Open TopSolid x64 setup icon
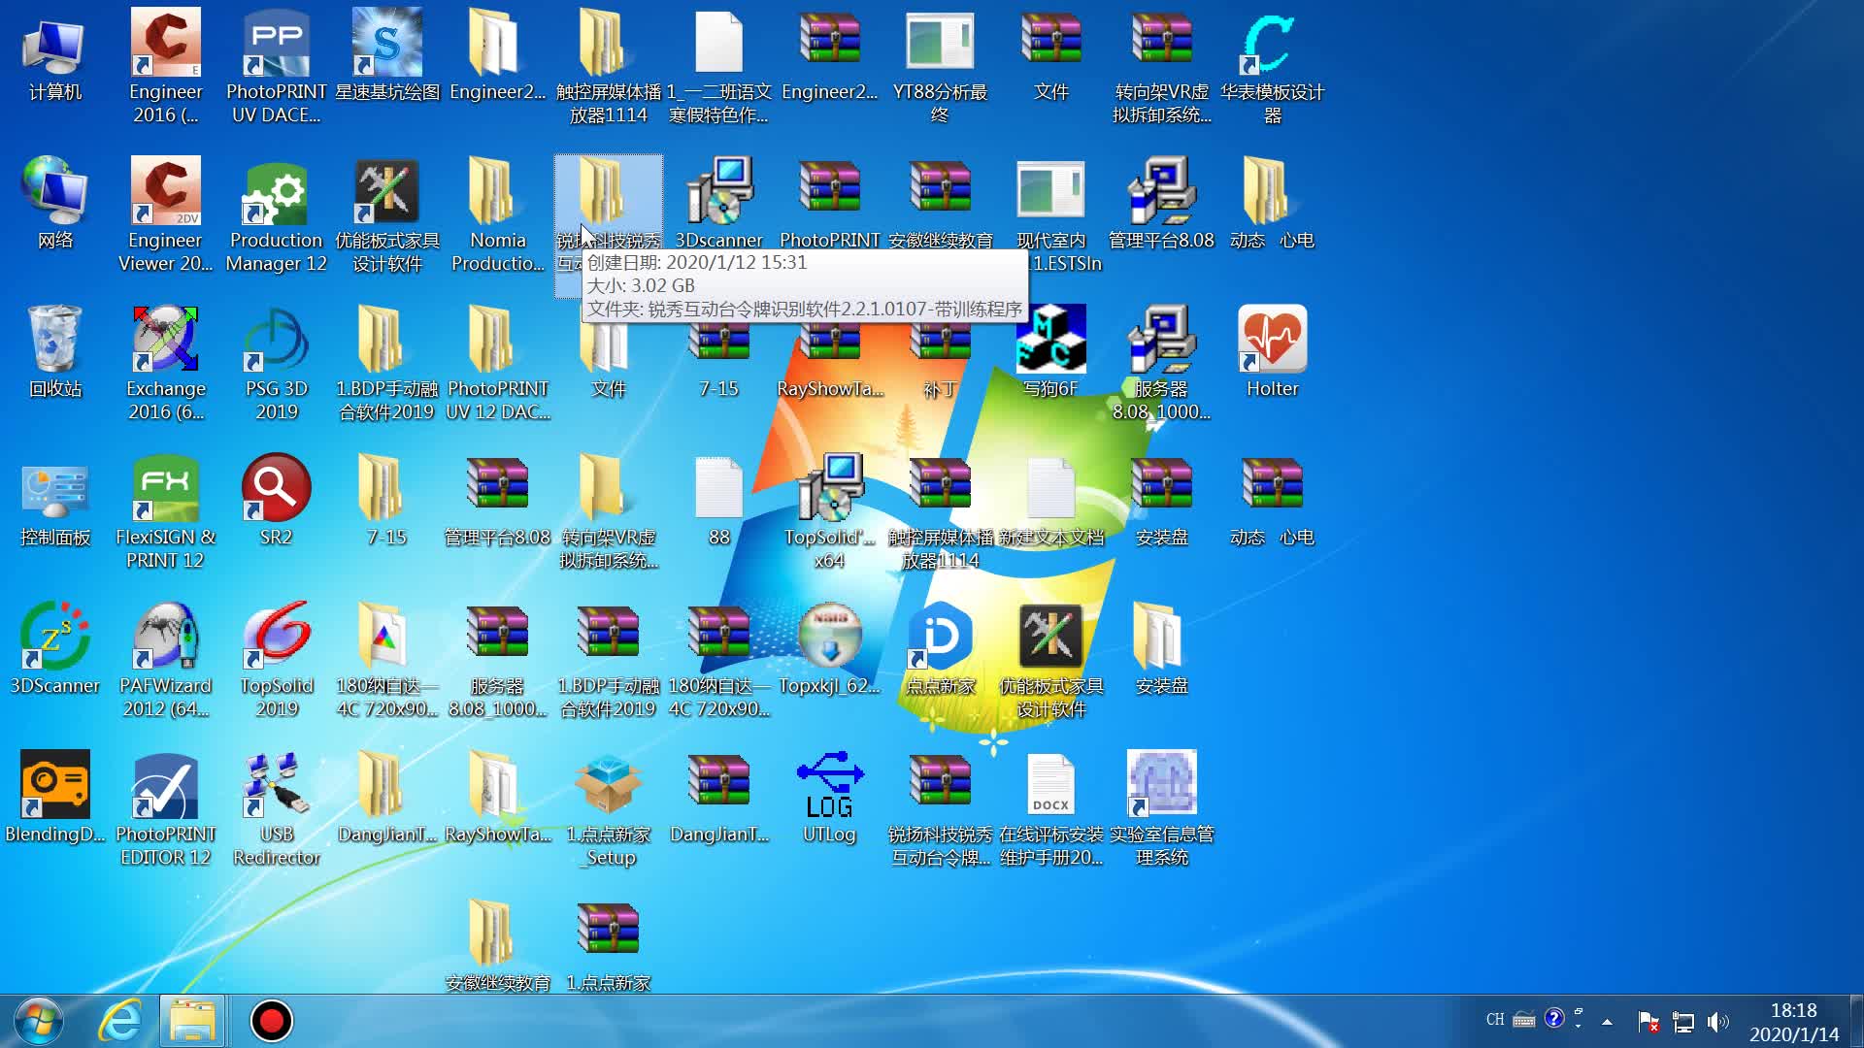 point(829,511)
